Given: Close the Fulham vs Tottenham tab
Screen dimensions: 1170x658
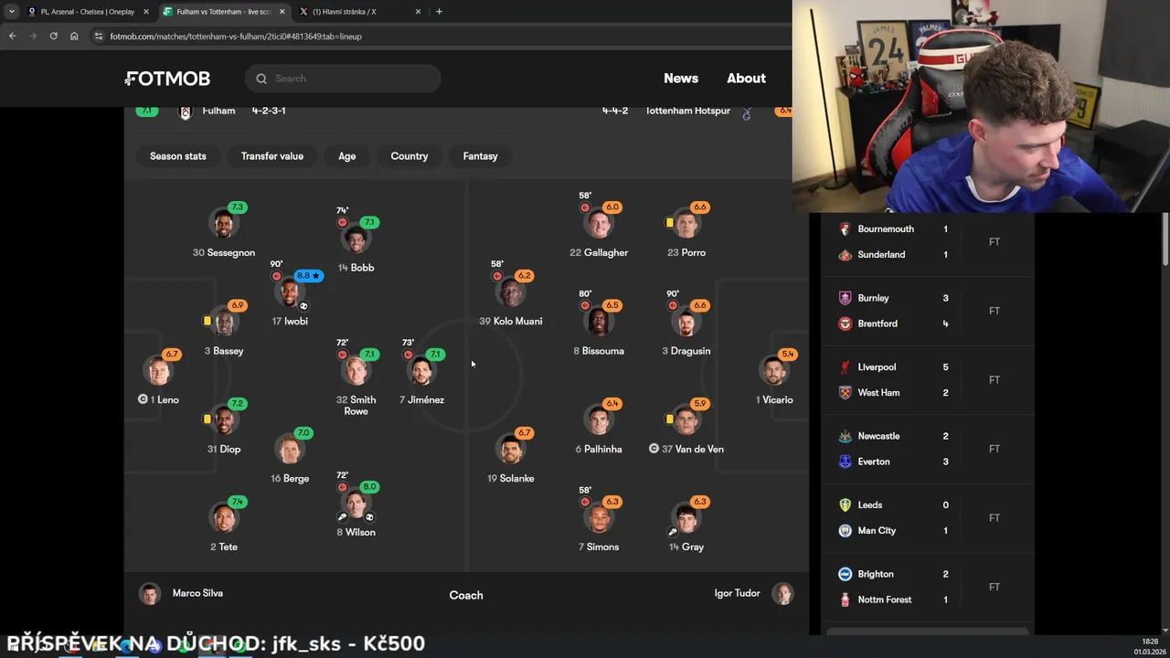Looking at the screenshot, I should [x=282, y=12].
